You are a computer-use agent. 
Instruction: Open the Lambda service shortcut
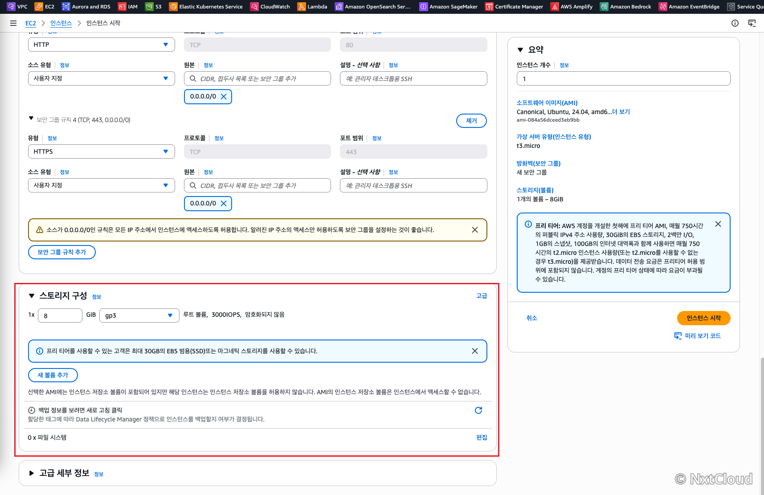point(312,7)
